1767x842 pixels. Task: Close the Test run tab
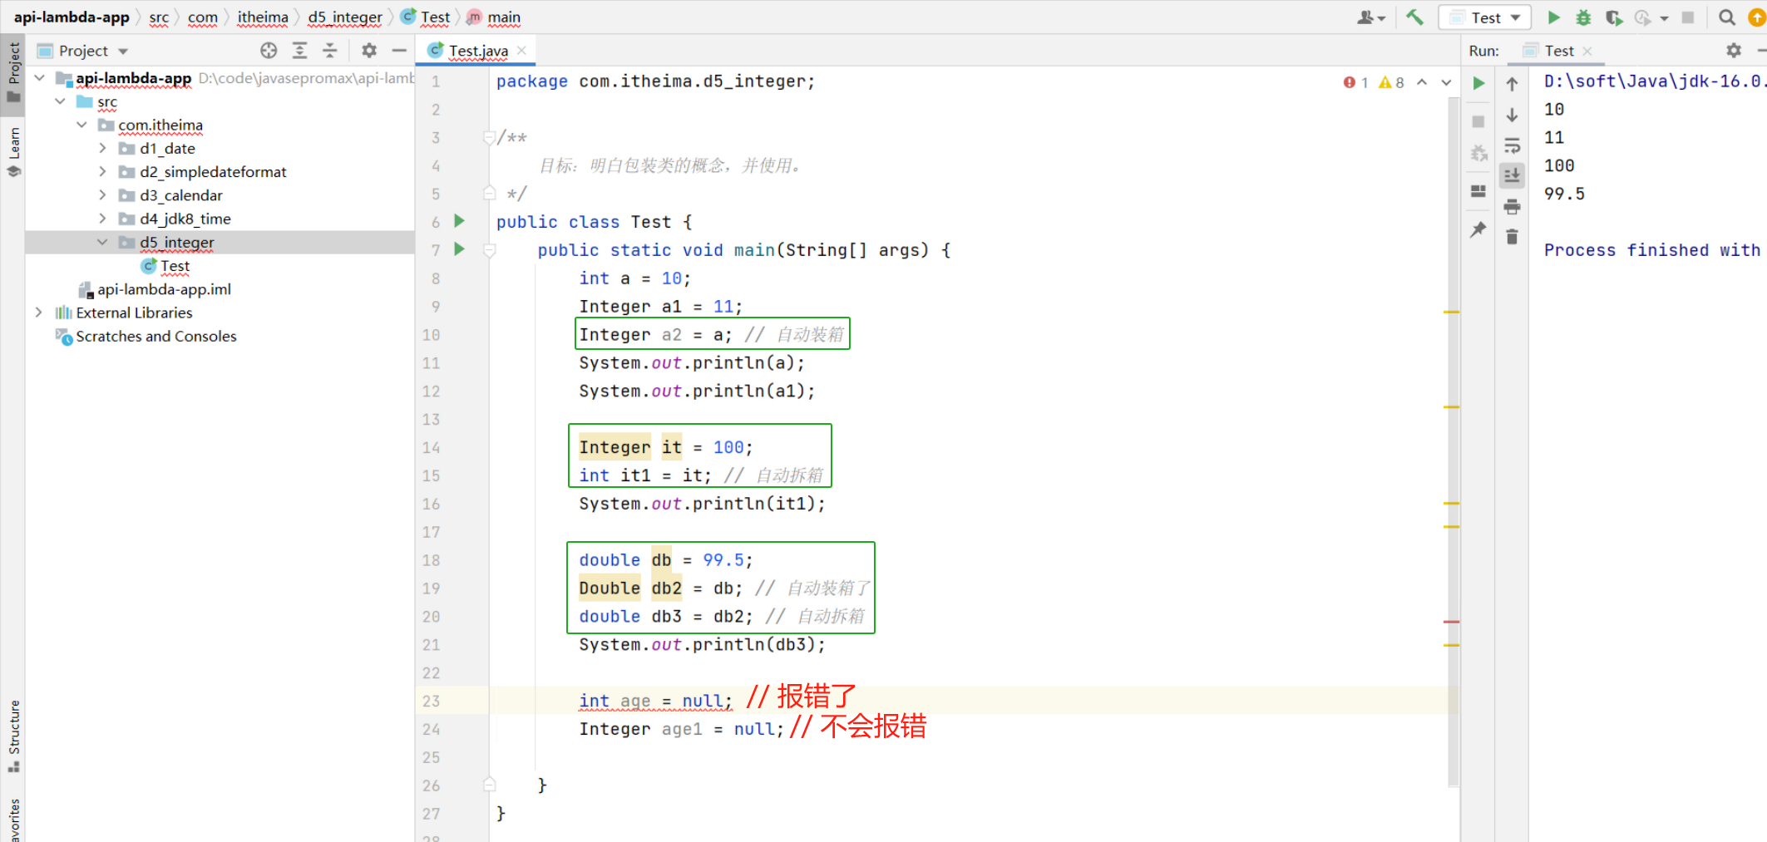[x=1587, y=51]
